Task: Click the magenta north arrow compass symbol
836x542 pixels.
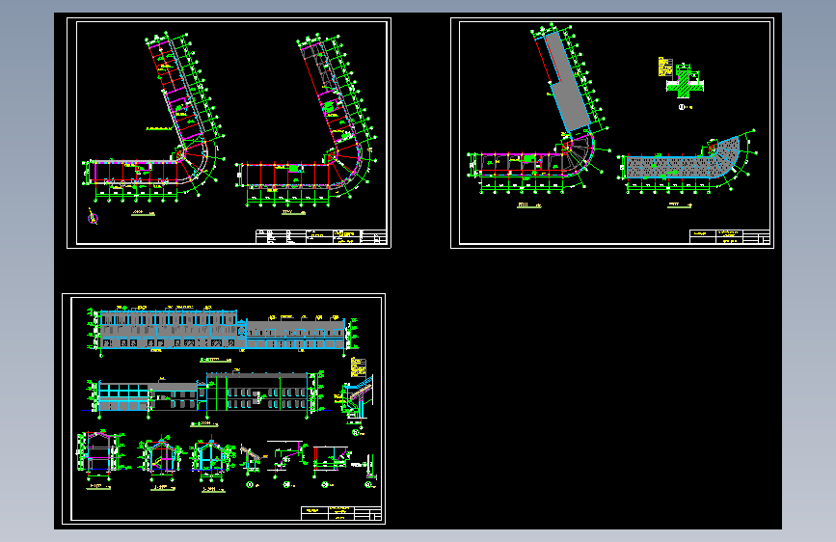Action: click(94, 217)
